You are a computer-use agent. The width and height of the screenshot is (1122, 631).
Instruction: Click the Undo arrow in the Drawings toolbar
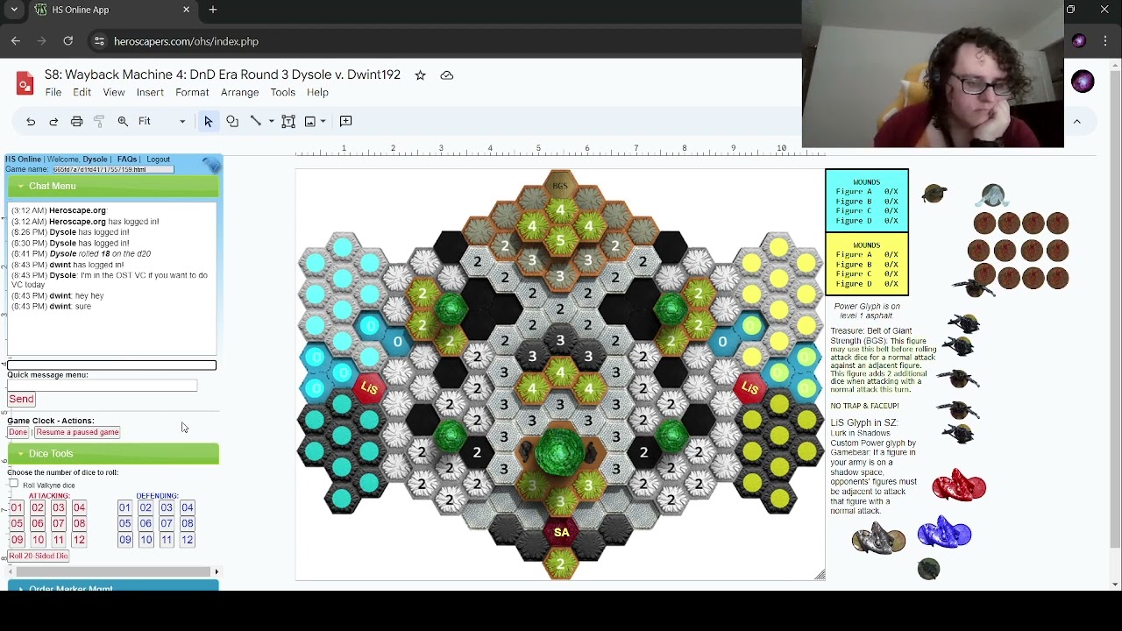point(31,121)
